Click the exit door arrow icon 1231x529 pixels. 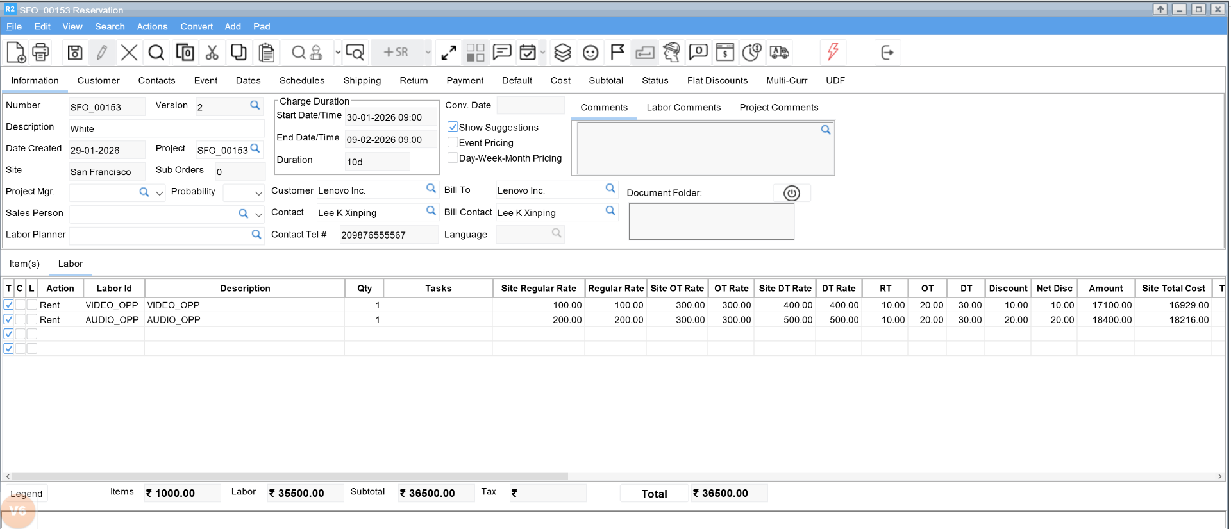887,52
